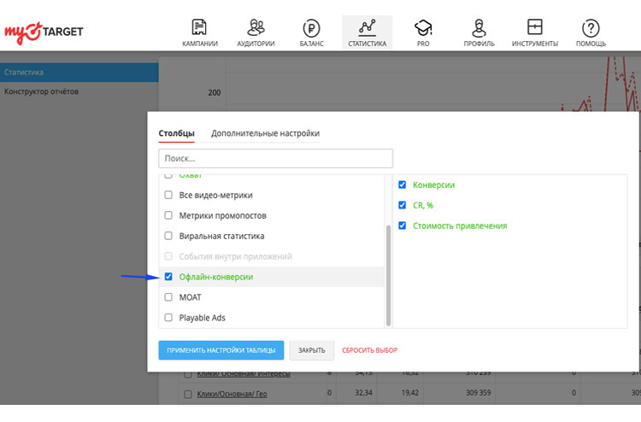The width and height of the screenshot is (641, 422).
Task: Open the Профиль user icon
Action: point(479,27)
